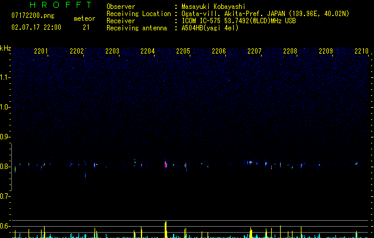374x238 pixels.
Task: Click the HROFFT title text
Action: click(x=61, y=5)
